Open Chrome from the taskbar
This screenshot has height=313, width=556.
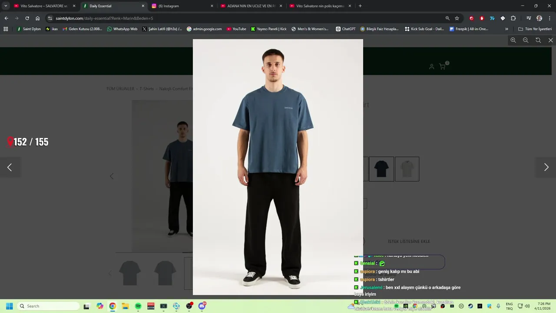pos(113,306)
